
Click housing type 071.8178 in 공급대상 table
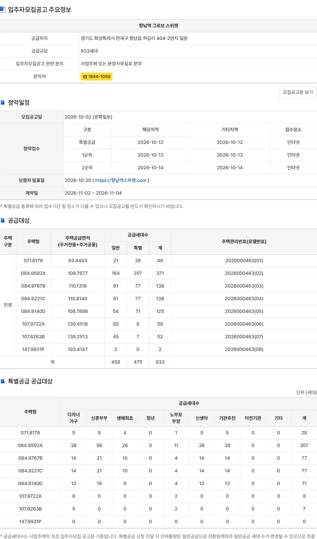33,261
